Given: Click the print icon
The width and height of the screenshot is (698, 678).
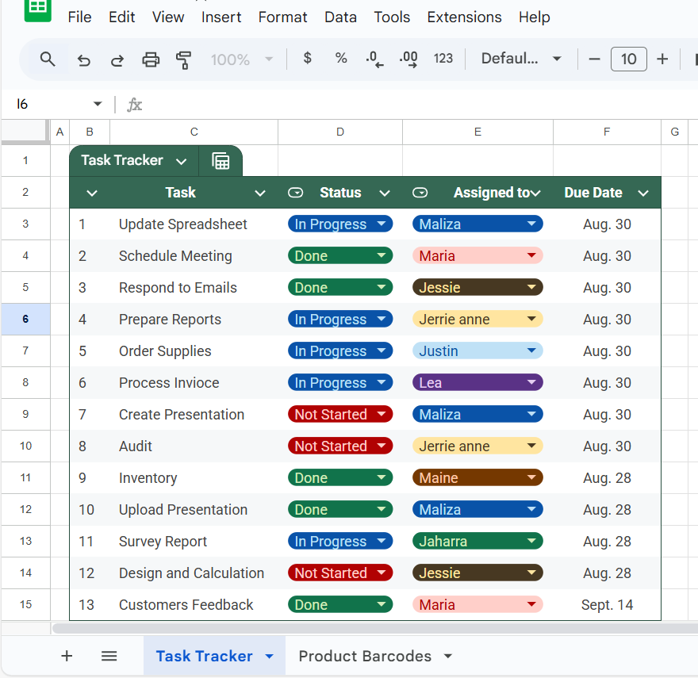Looking at the screenshot, I should tap(151, 59).
